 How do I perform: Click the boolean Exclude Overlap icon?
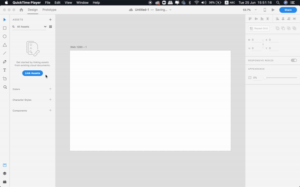[x=294, y=28]
